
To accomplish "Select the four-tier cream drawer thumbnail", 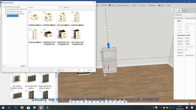I will pyautogui.click(x=77, y=17).
